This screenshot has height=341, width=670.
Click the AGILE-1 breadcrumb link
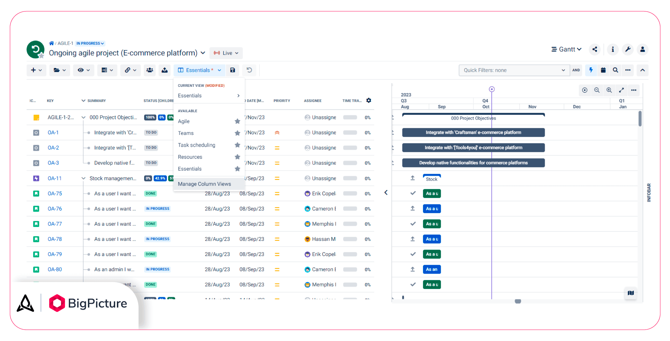pos(65,43)
